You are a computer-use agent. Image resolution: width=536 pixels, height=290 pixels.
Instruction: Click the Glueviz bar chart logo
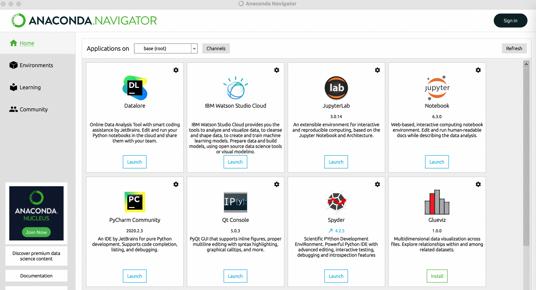437,202
